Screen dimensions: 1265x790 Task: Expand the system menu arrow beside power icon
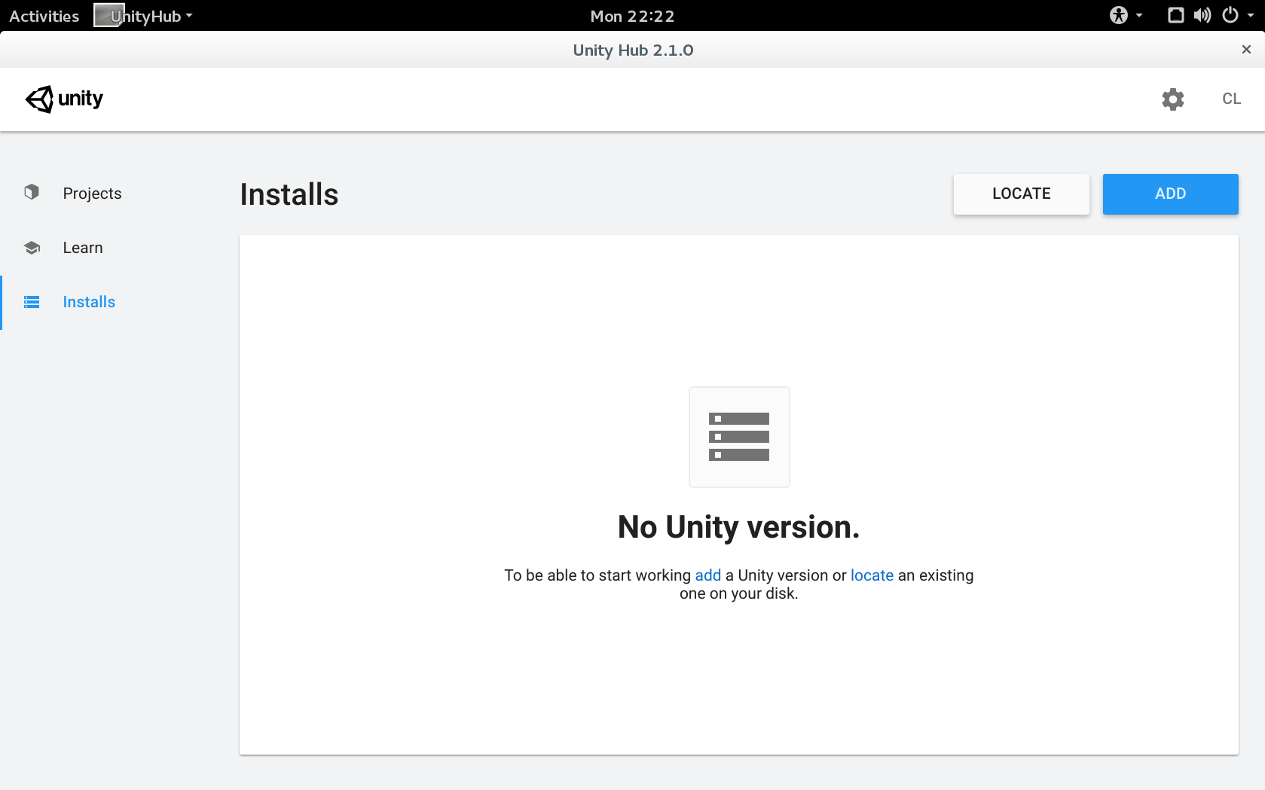click(x=1251, y=15)
